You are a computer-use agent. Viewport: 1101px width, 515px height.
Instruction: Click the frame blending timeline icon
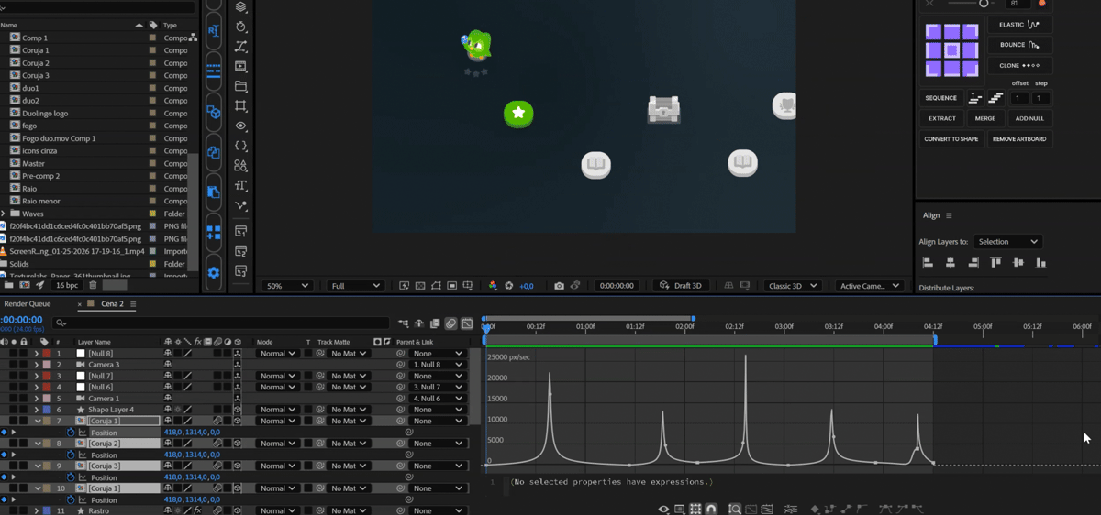(x=435, y=323)
